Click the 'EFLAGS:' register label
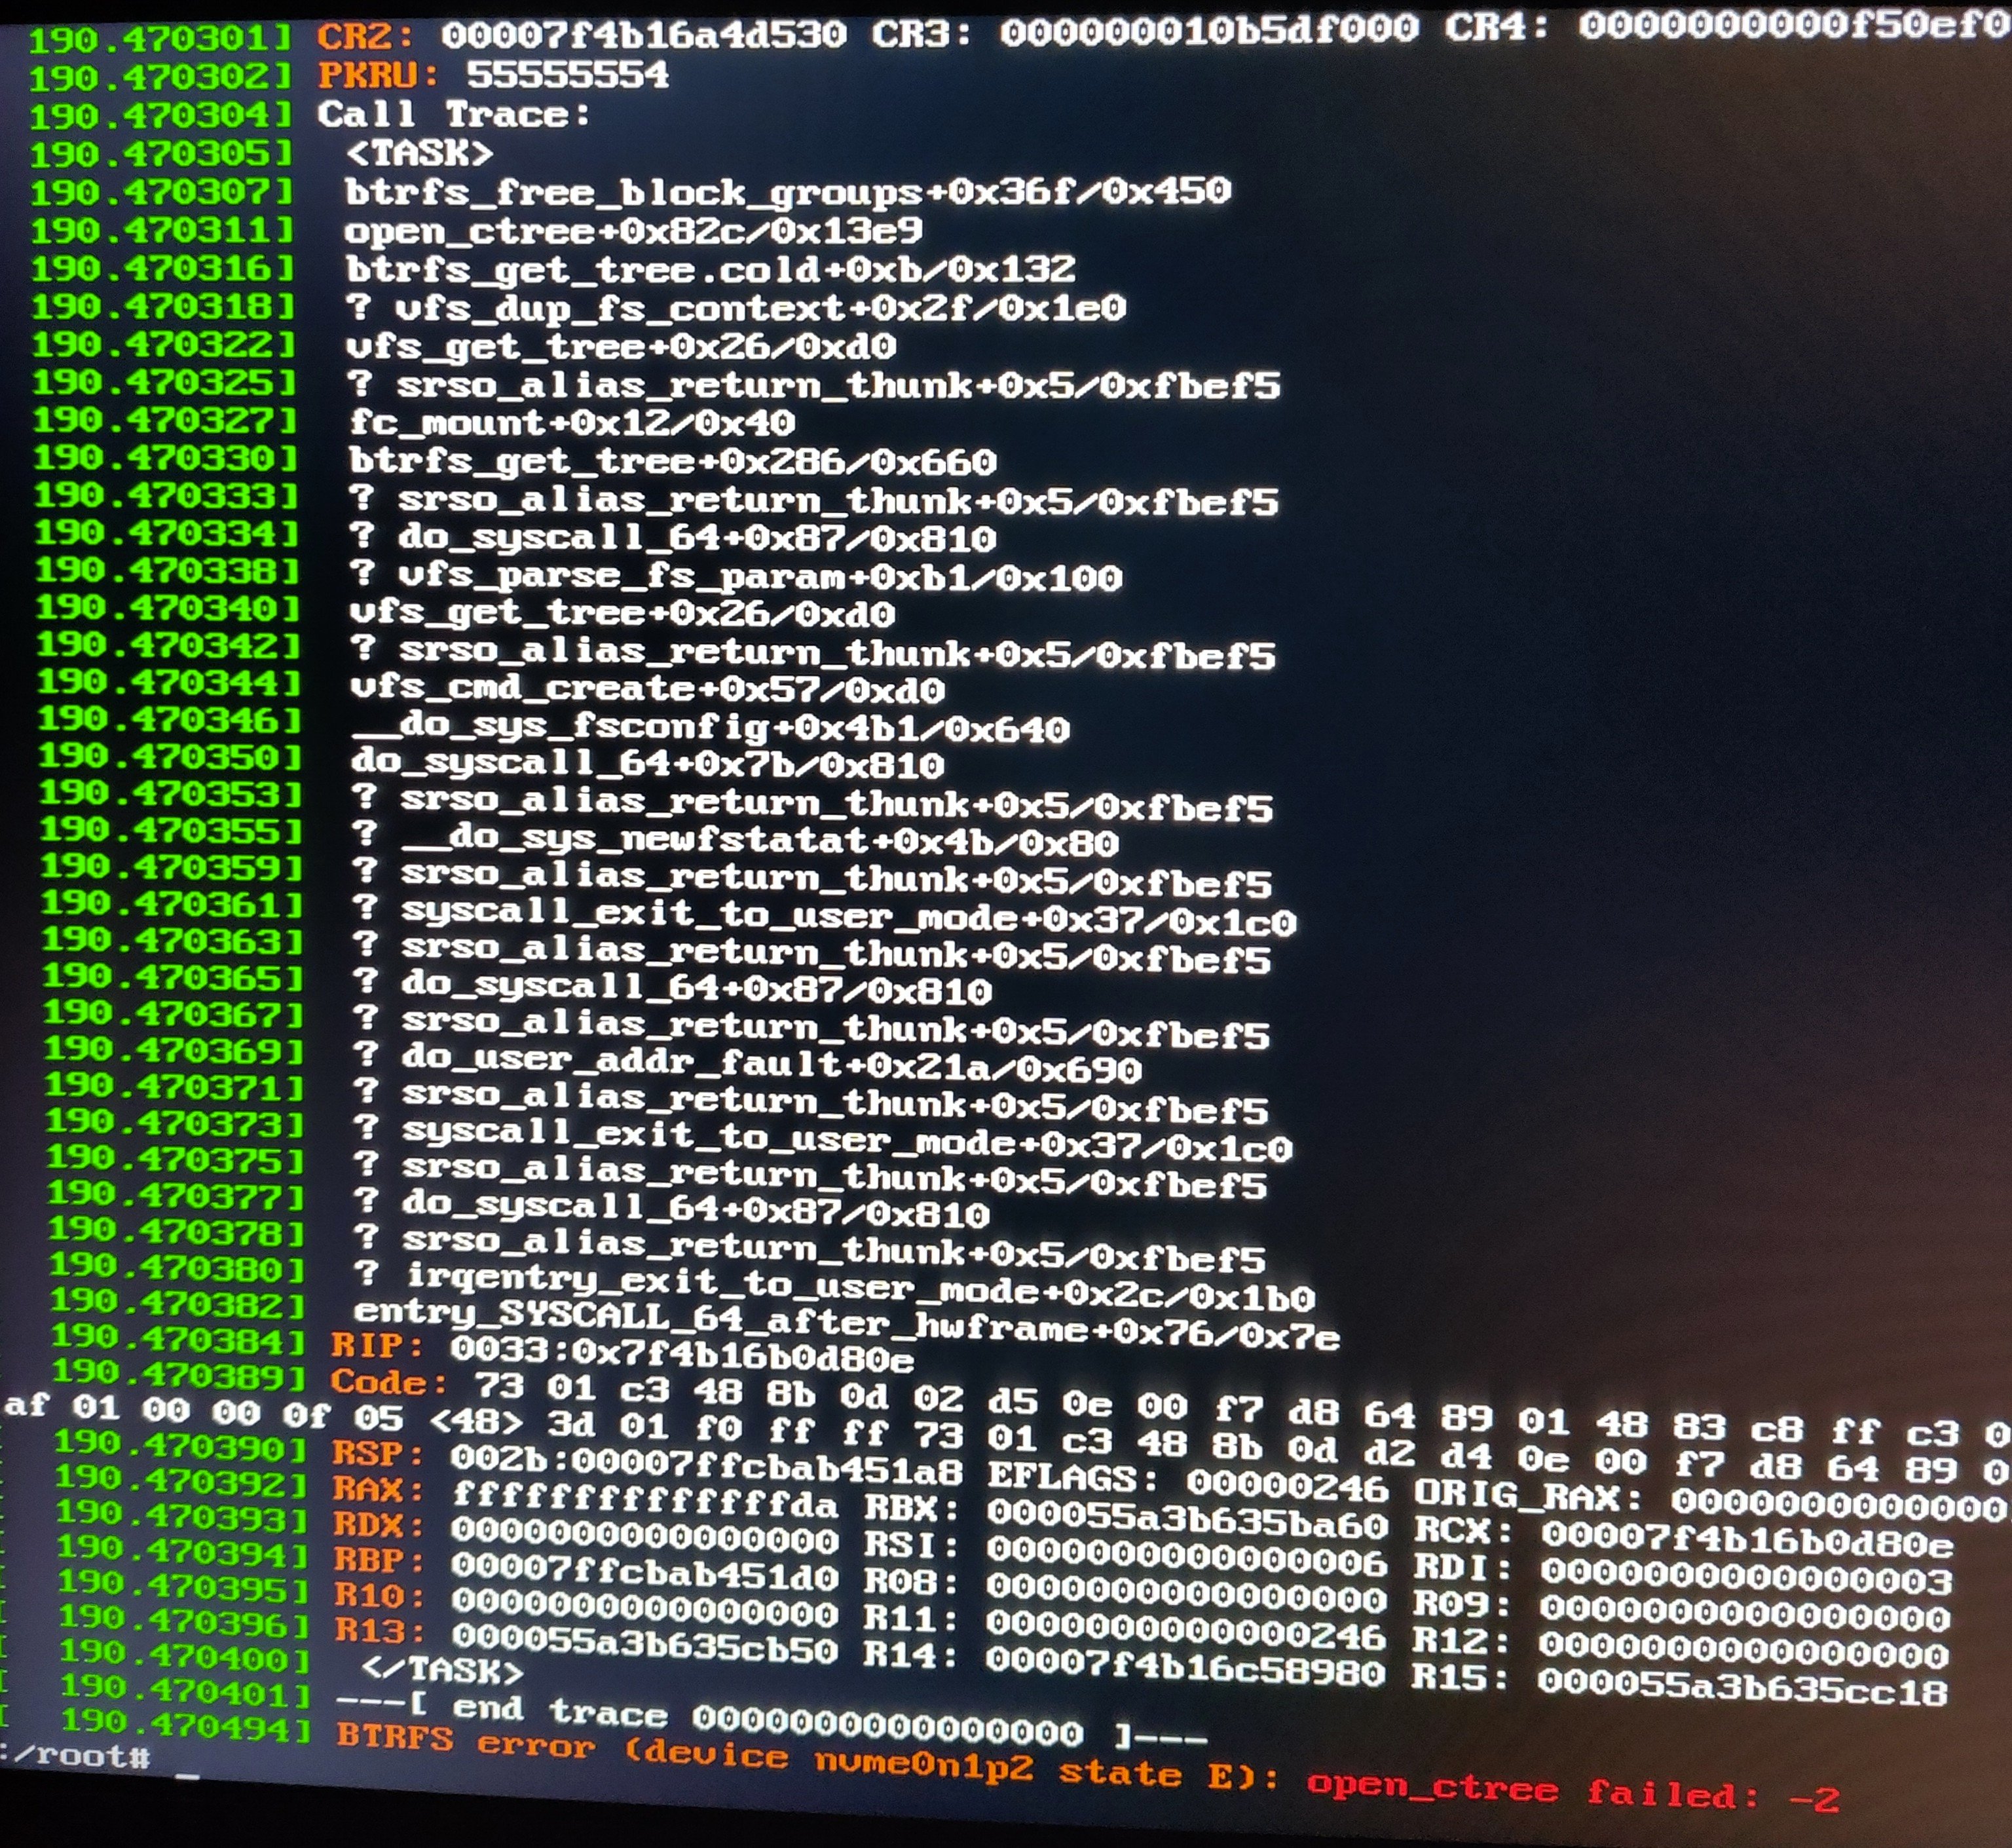2012x1848 pixels. click(1072, 1477)
